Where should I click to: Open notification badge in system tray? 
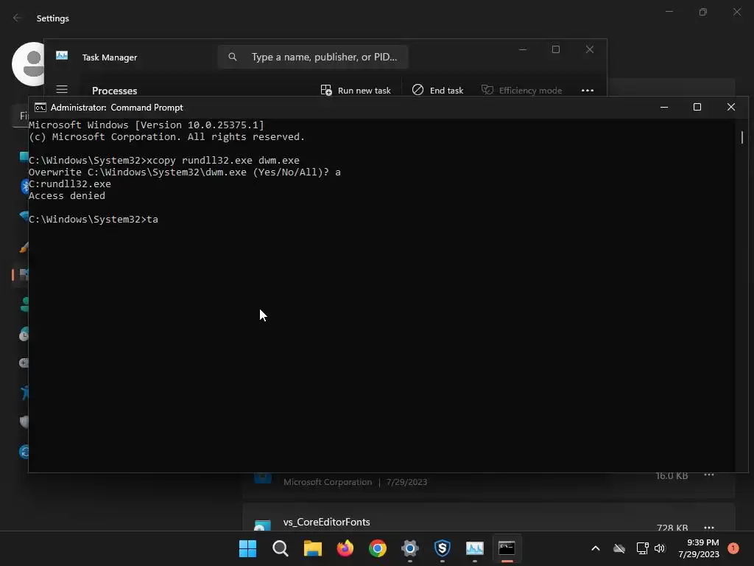[733, 548]
